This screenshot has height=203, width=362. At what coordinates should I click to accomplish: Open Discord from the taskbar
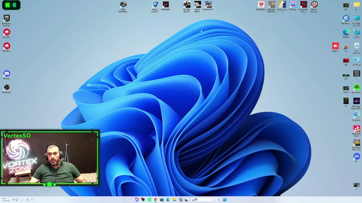137,200
